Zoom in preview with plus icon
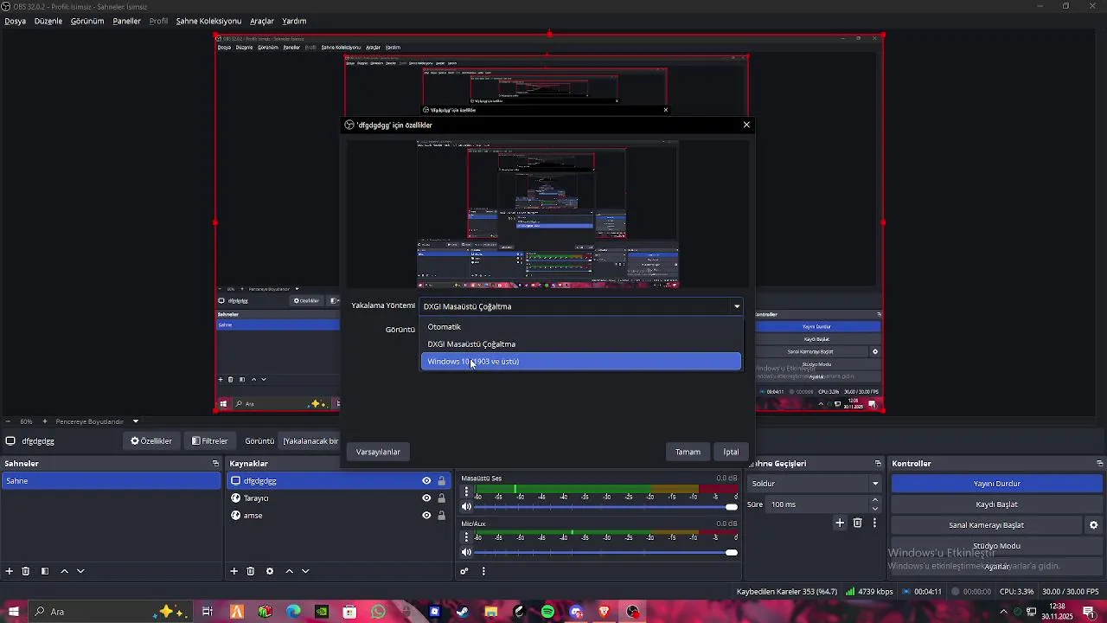 (45, 421)
